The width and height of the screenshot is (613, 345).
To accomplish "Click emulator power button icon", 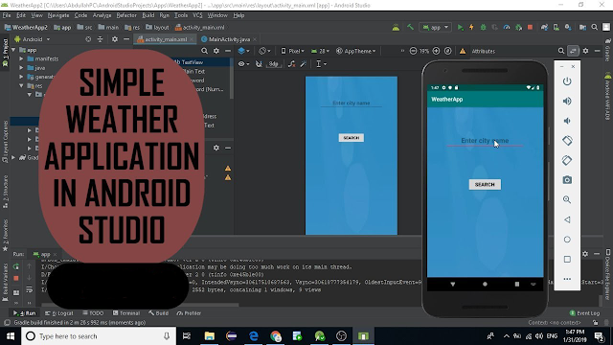I will [x=567, y=81].
